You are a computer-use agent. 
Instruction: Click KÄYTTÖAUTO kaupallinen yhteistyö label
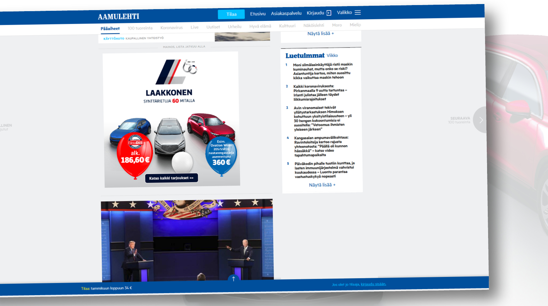pyautogui.click(x=134, y=38)
